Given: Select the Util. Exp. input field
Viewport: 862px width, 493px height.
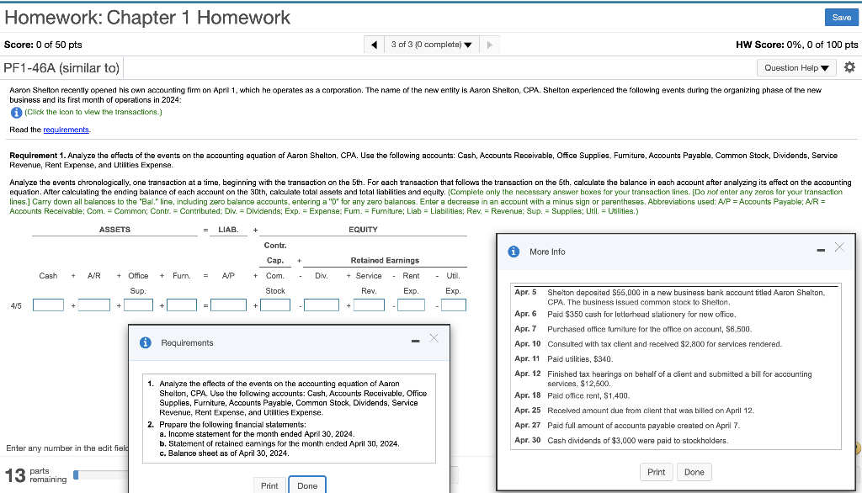Looking at the screenshot, I should tap(454, 305).
